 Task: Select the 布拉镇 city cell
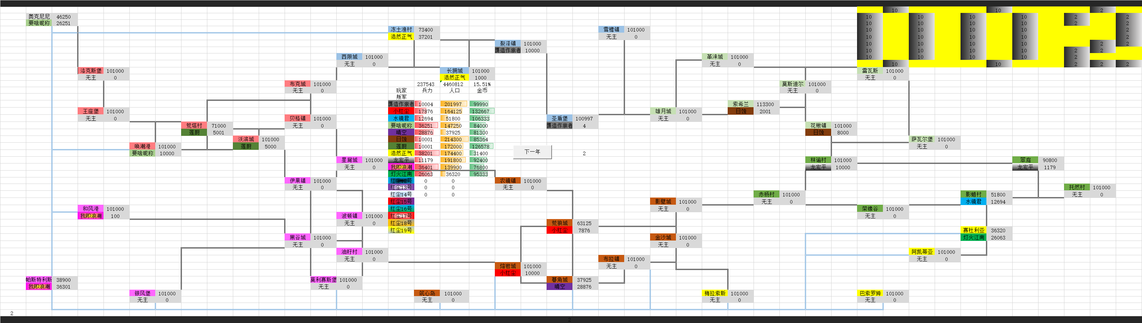click(x=611, y=259)
